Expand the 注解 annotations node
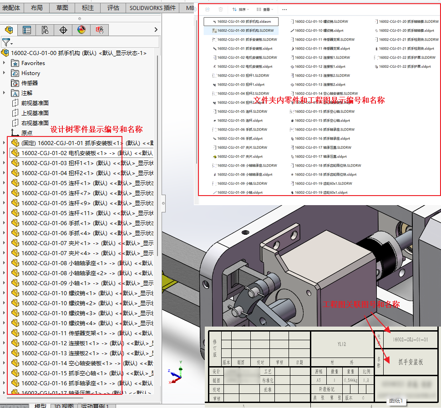 coord(4,93)
